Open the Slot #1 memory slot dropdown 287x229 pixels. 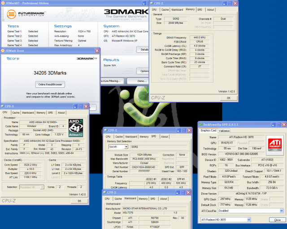[126, 147]
